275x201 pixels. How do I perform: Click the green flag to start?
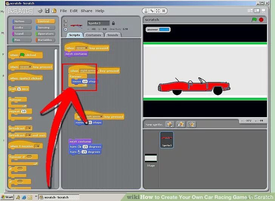(x=254, y=20)
